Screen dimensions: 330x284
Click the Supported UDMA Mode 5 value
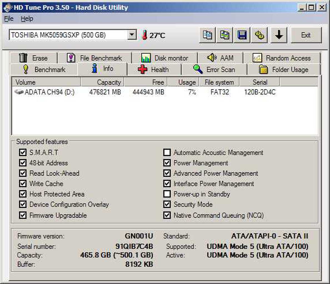coord(257,246)
